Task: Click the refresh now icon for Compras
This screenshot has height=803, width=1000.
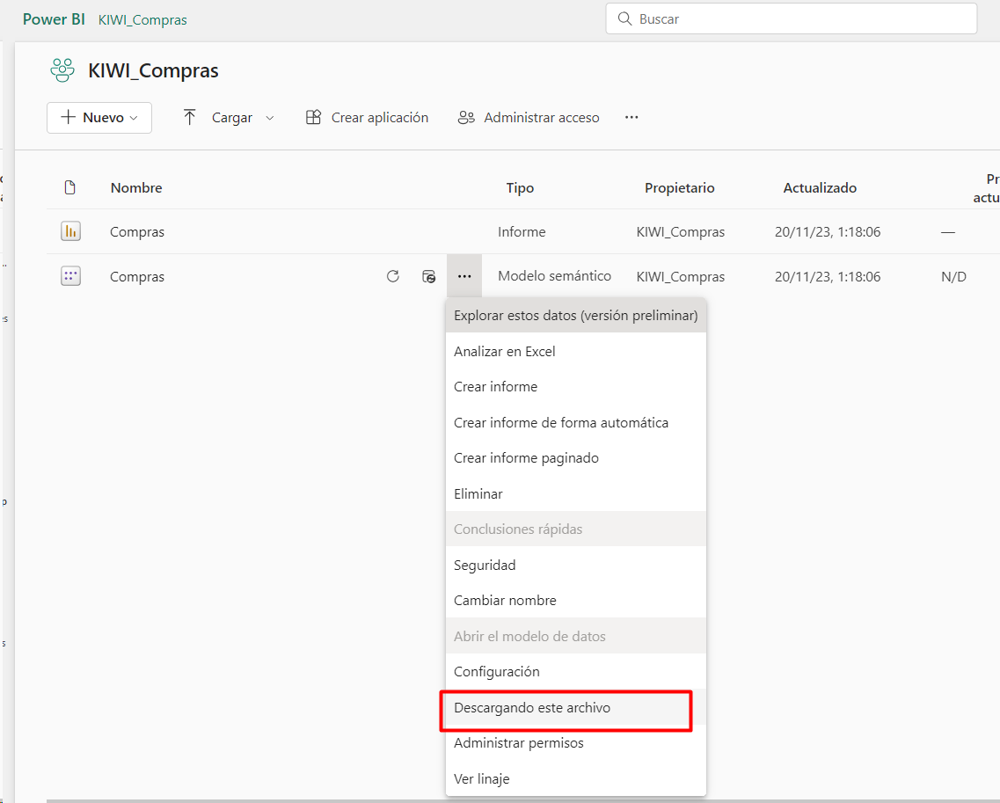Action: [x=393, y=276]
